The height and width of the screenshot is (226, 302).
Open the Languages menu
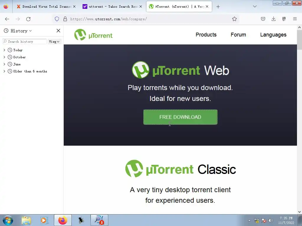(273, 35)
